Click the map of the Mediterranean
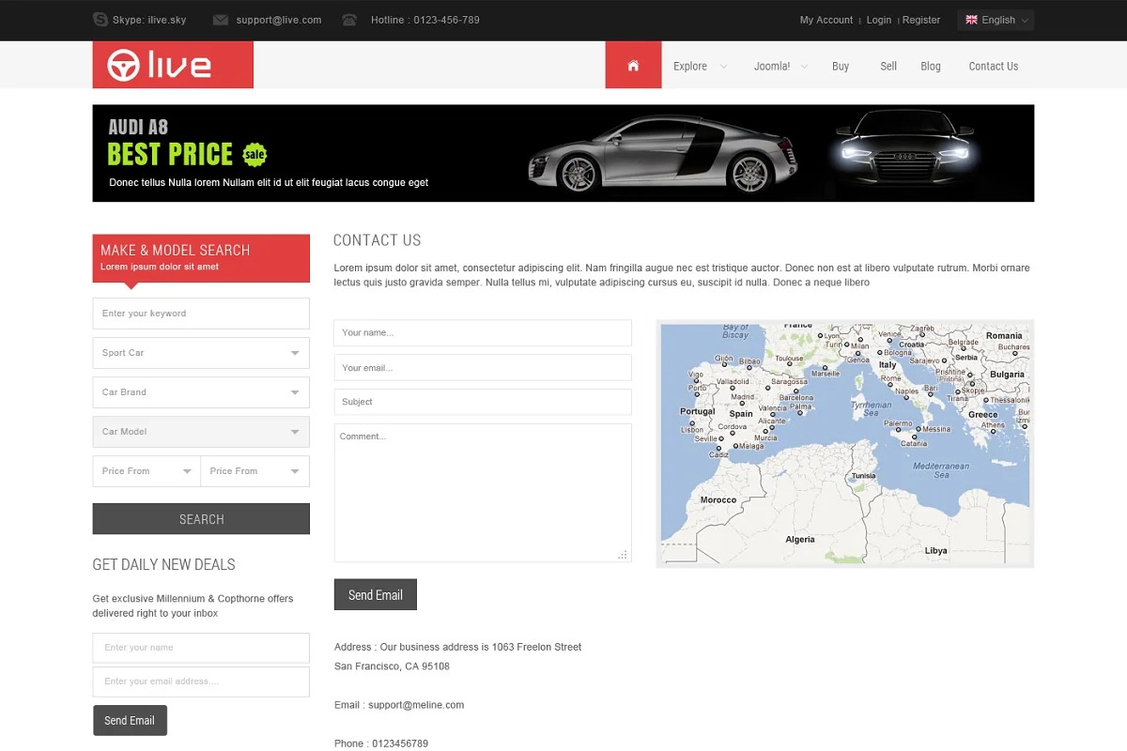Screen dimensions: 1127x751 844,443
